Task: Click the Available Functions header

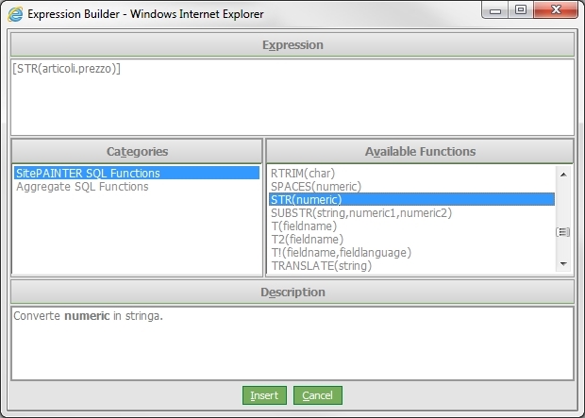Action: [420, 151]
